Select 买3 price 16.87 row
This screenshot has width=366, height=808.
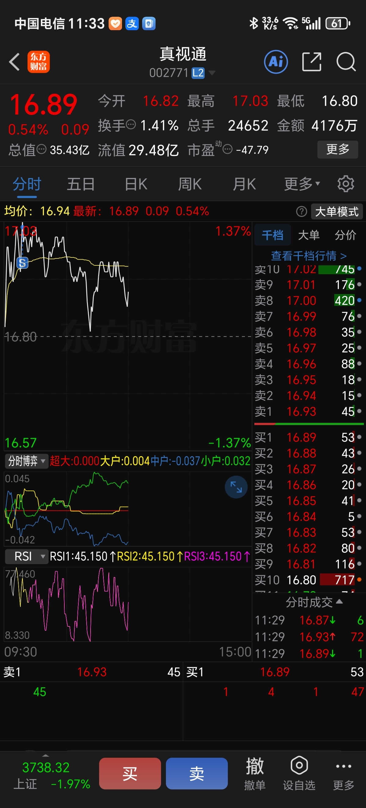coord(309,469)
